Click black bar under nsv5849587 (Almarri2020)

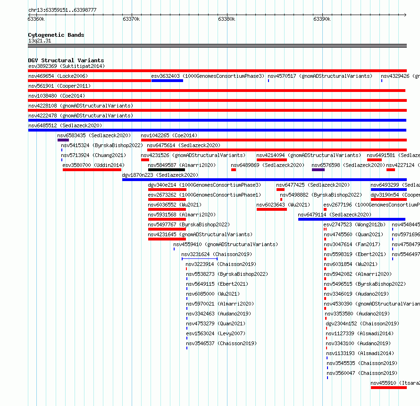166,170
